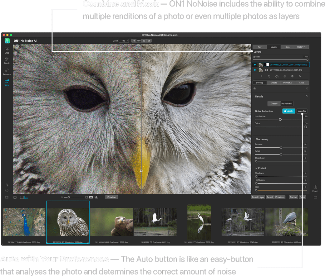Switch to No Noise AI mode
The height and width of the screenshot is (276, 325).
coord(287,103)
